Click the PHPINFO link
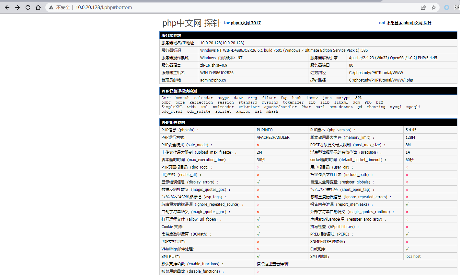This screenshot has height=275, width=460. point(265,130)
